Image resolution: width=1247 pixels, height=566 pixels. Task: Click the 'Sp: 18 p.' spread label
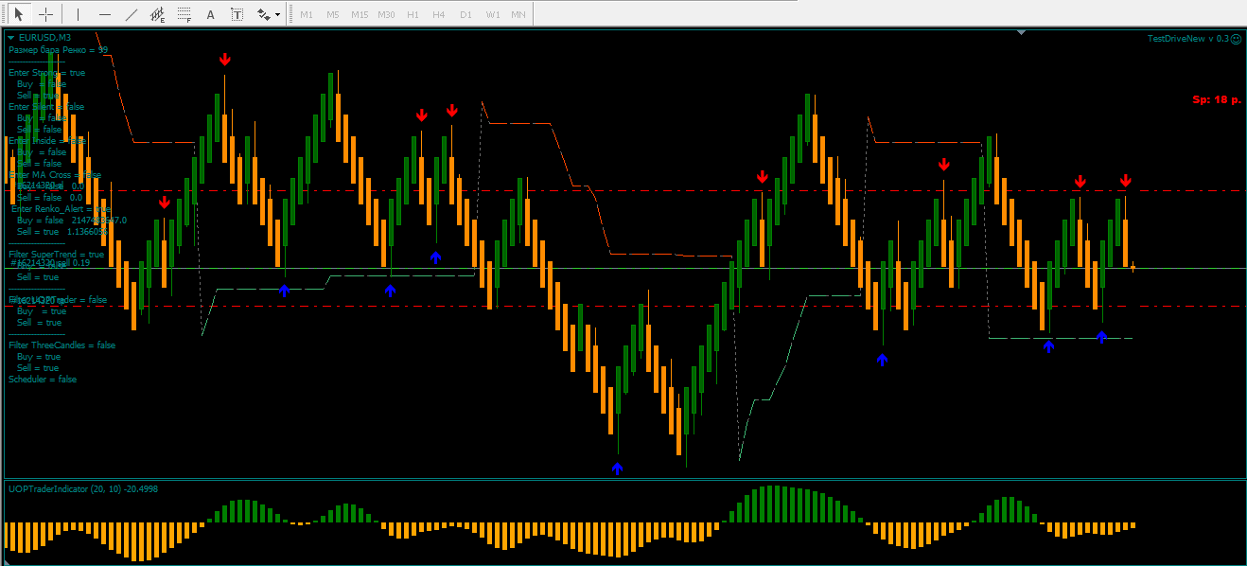click(1217, 99)
